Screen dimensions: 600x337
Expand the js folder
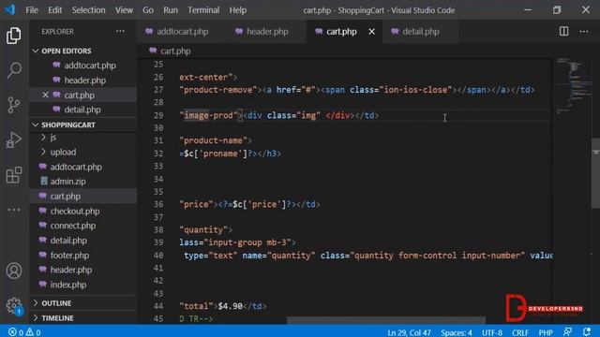click(53, 138)
